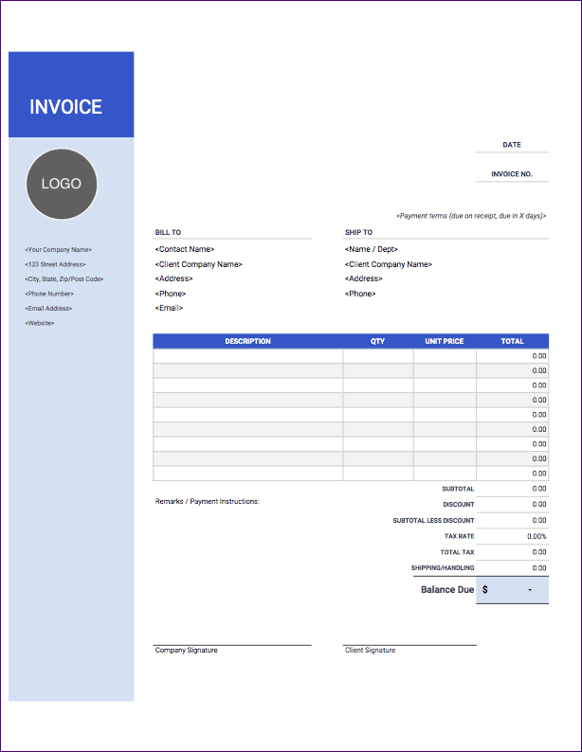Click the DISCOUNT value 0.00
The image size is (582, 752).
(x=539, y=504)
